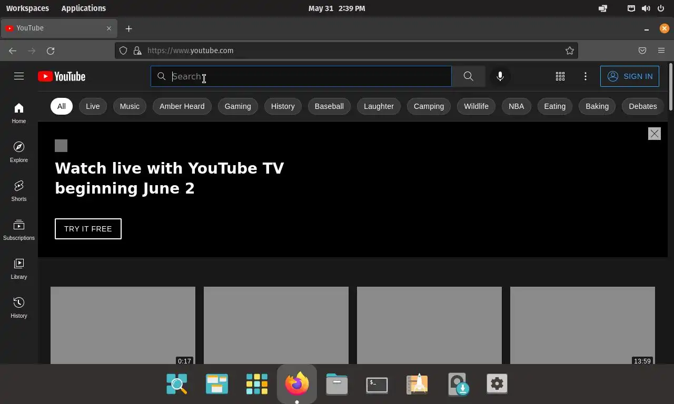Open YouTube settings three-dot menu

[586, 76]
